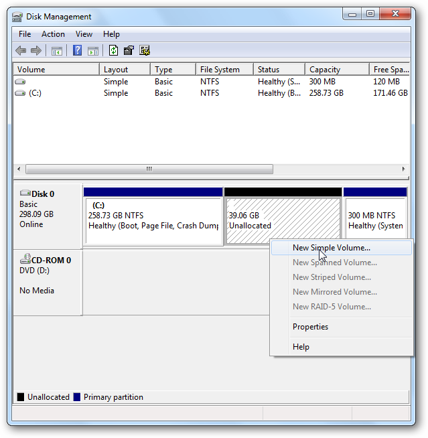Select the (C:) volume drive icon

pyautogui.click(x=20, y=93)
